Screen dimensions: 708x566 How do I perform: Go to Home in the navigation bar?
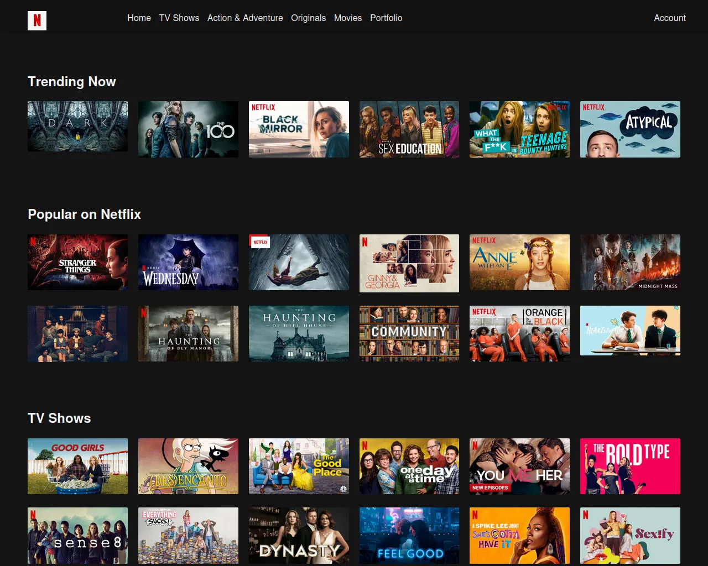(139, 18)
